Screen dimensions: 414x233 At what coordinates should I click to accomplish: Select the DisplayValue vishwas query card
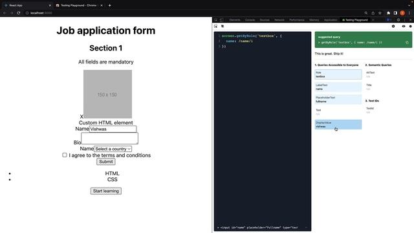[x=338, y=124]
